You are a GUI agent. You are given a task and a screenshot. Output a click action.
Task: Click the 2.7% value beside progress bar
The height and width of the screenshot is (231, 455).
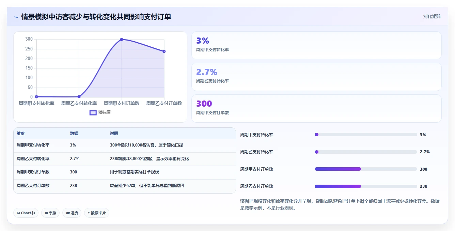coord(425,152)
